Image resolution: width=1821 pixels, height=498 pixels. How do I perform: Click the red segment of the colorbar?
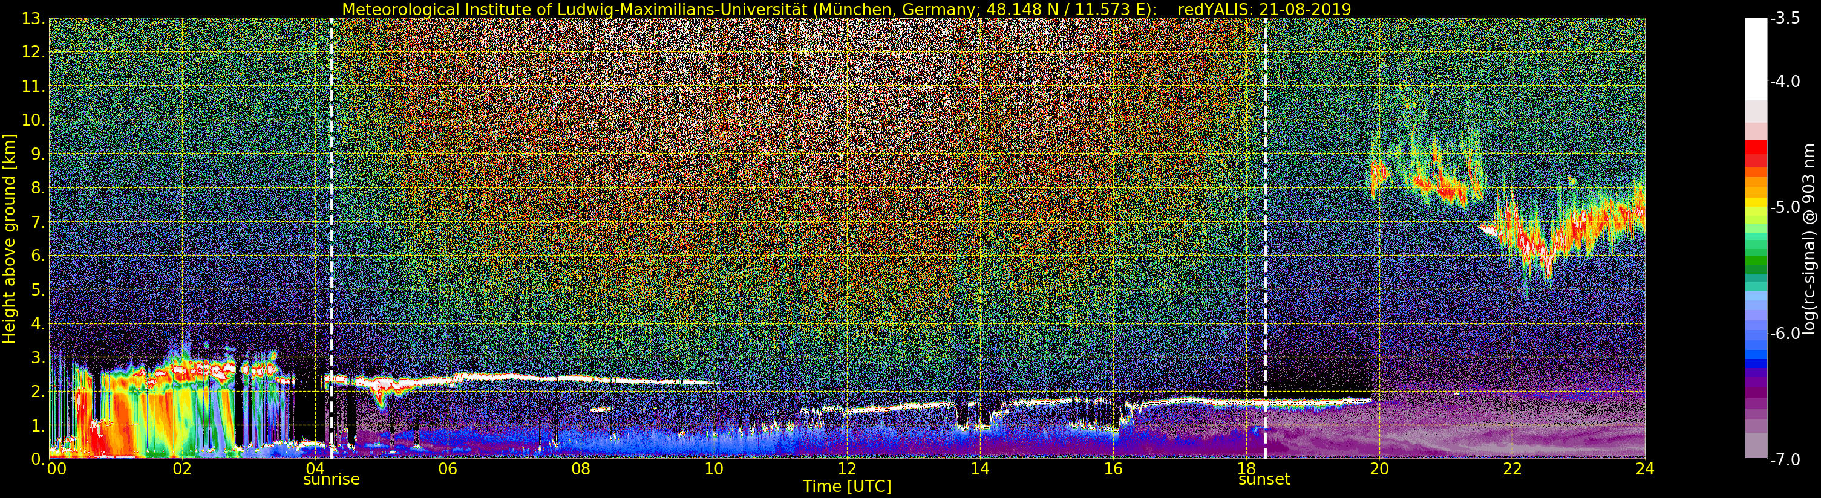(1756, 154)
